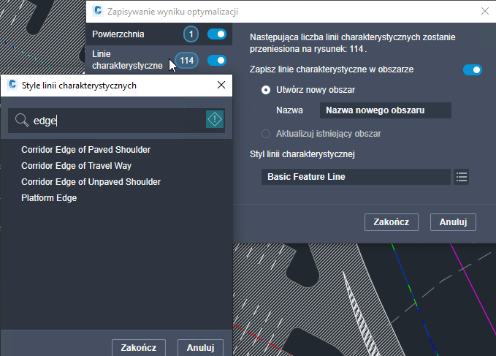Open the feature line style list icon
The image size is (496, 356).
pyautogui.click(x=461, y=177)
